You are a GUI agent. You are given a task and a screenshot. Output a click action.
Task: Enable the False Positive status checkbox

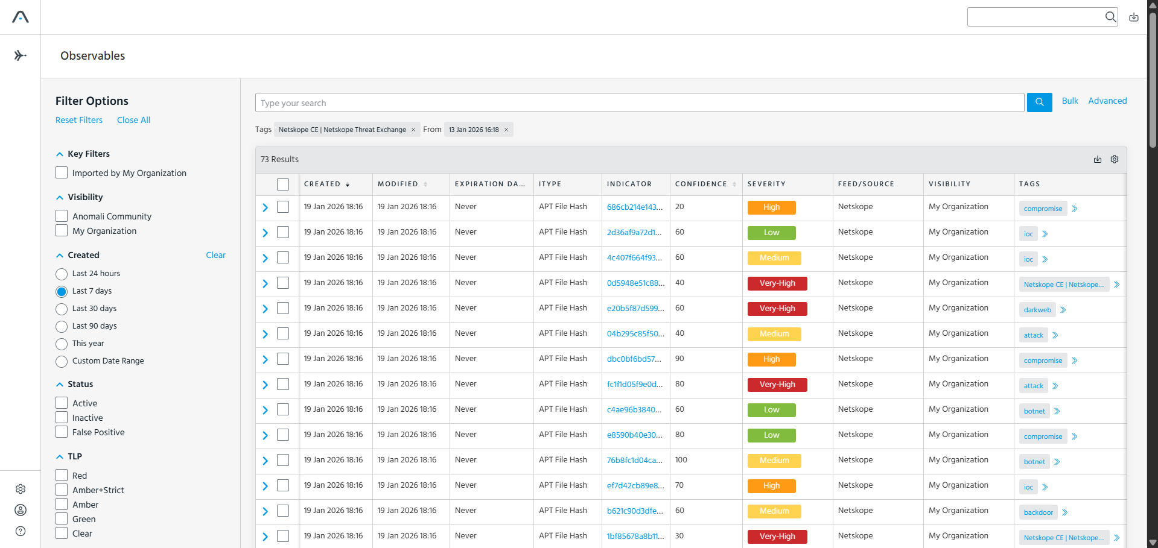point(62,432)
